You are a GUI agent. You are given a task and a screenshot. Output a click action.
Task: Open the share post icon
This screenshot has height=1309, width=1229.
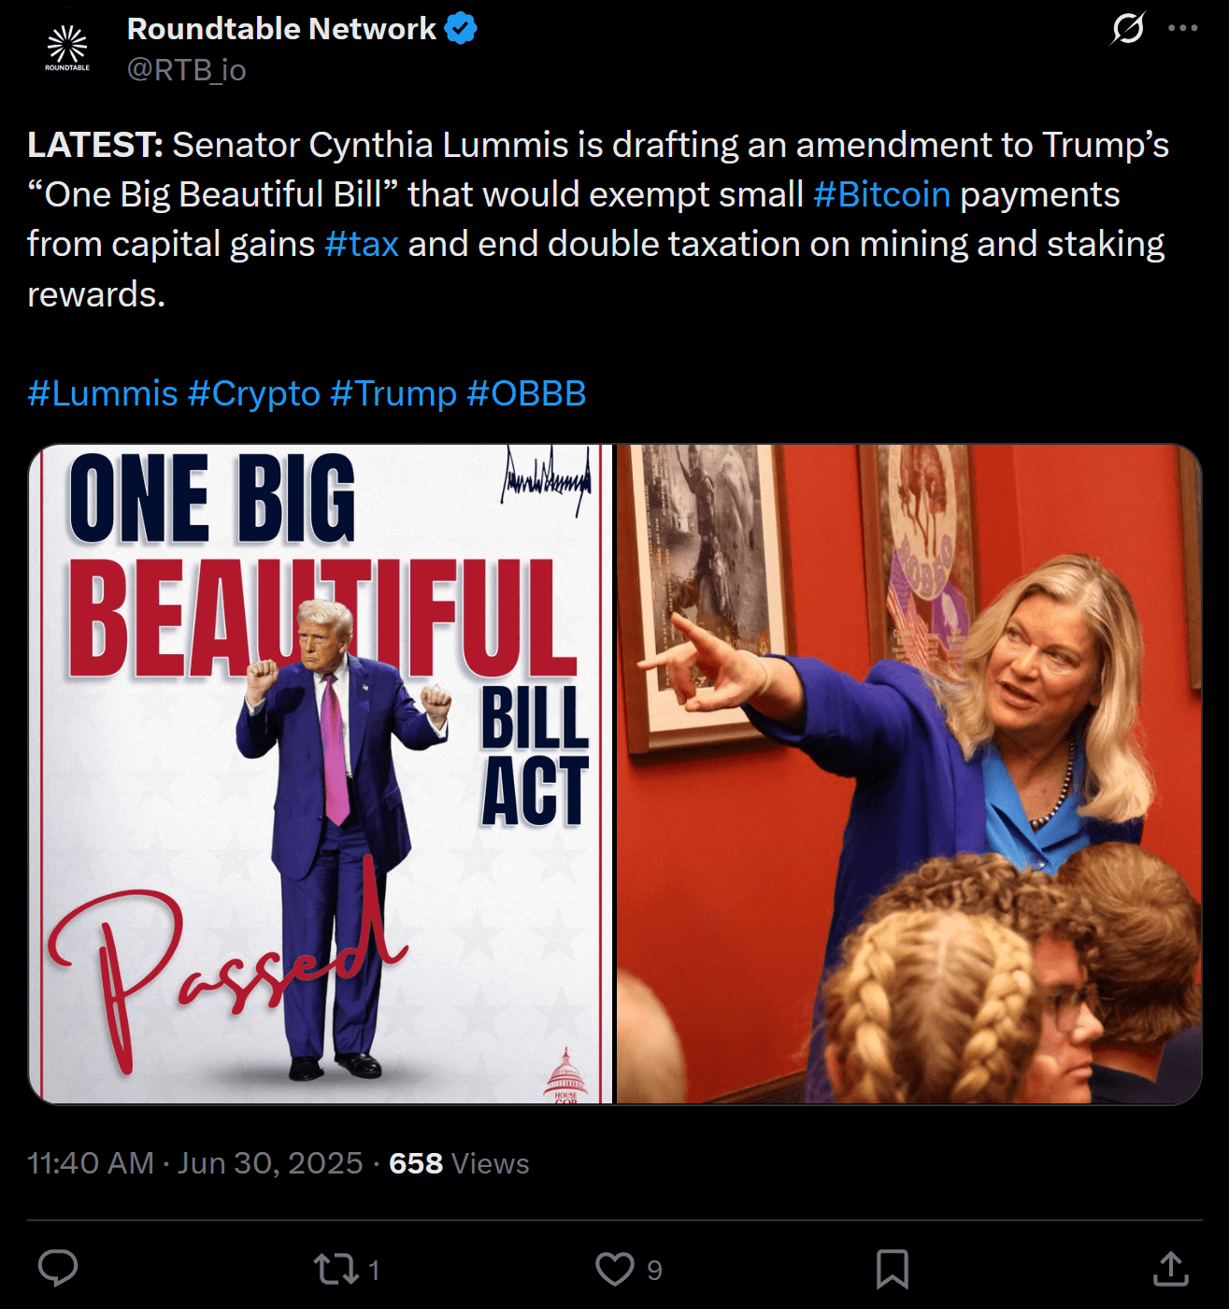[x=1170, y=1269]
